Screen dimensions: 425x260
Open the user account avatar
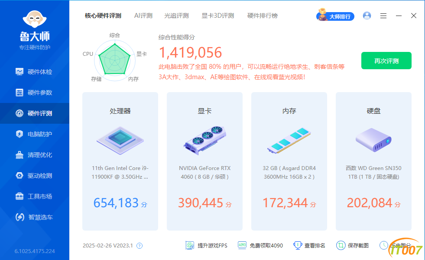367,16
